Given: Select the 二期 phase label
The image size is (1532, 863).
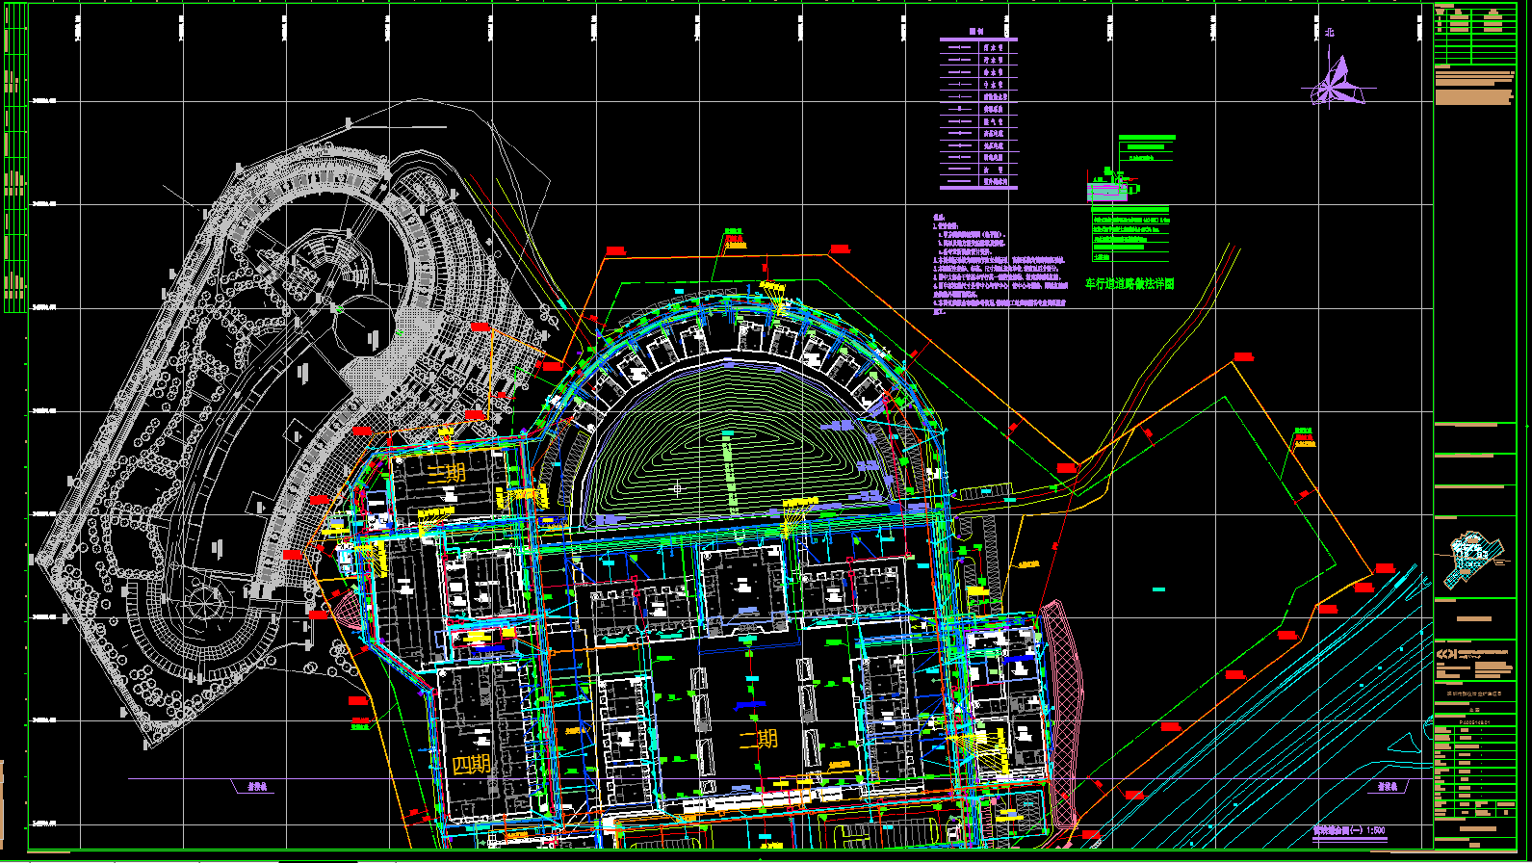Looking at the screenshot, I should pos(758,739).
